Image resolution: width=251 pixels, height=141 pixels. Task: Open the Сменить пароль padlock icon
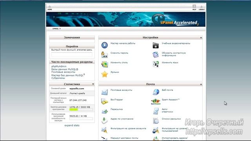105,55
